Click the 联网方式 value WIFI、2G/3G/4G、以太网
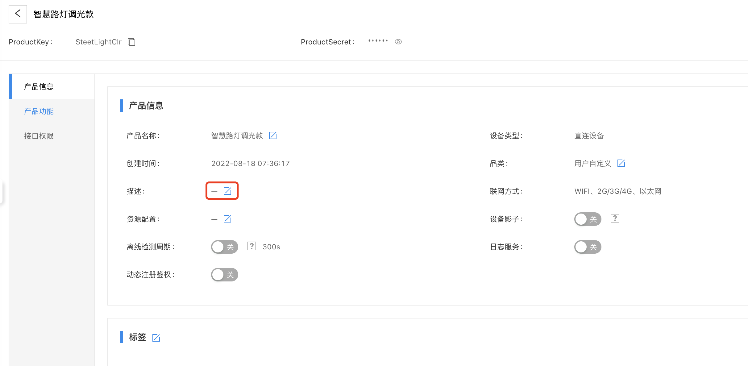Image resolution: width=748 pixels, height=366 pixels. tap(618, 191)
